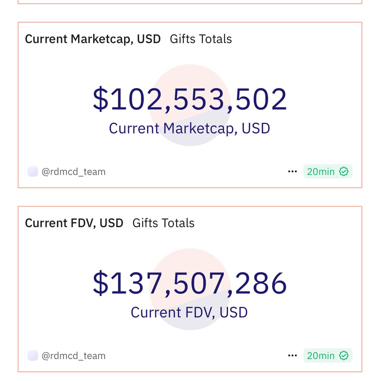This screenshot has width=380, height=382.
Task: Click Current Marketcap, USD caption under the counter
Action: 190,129
